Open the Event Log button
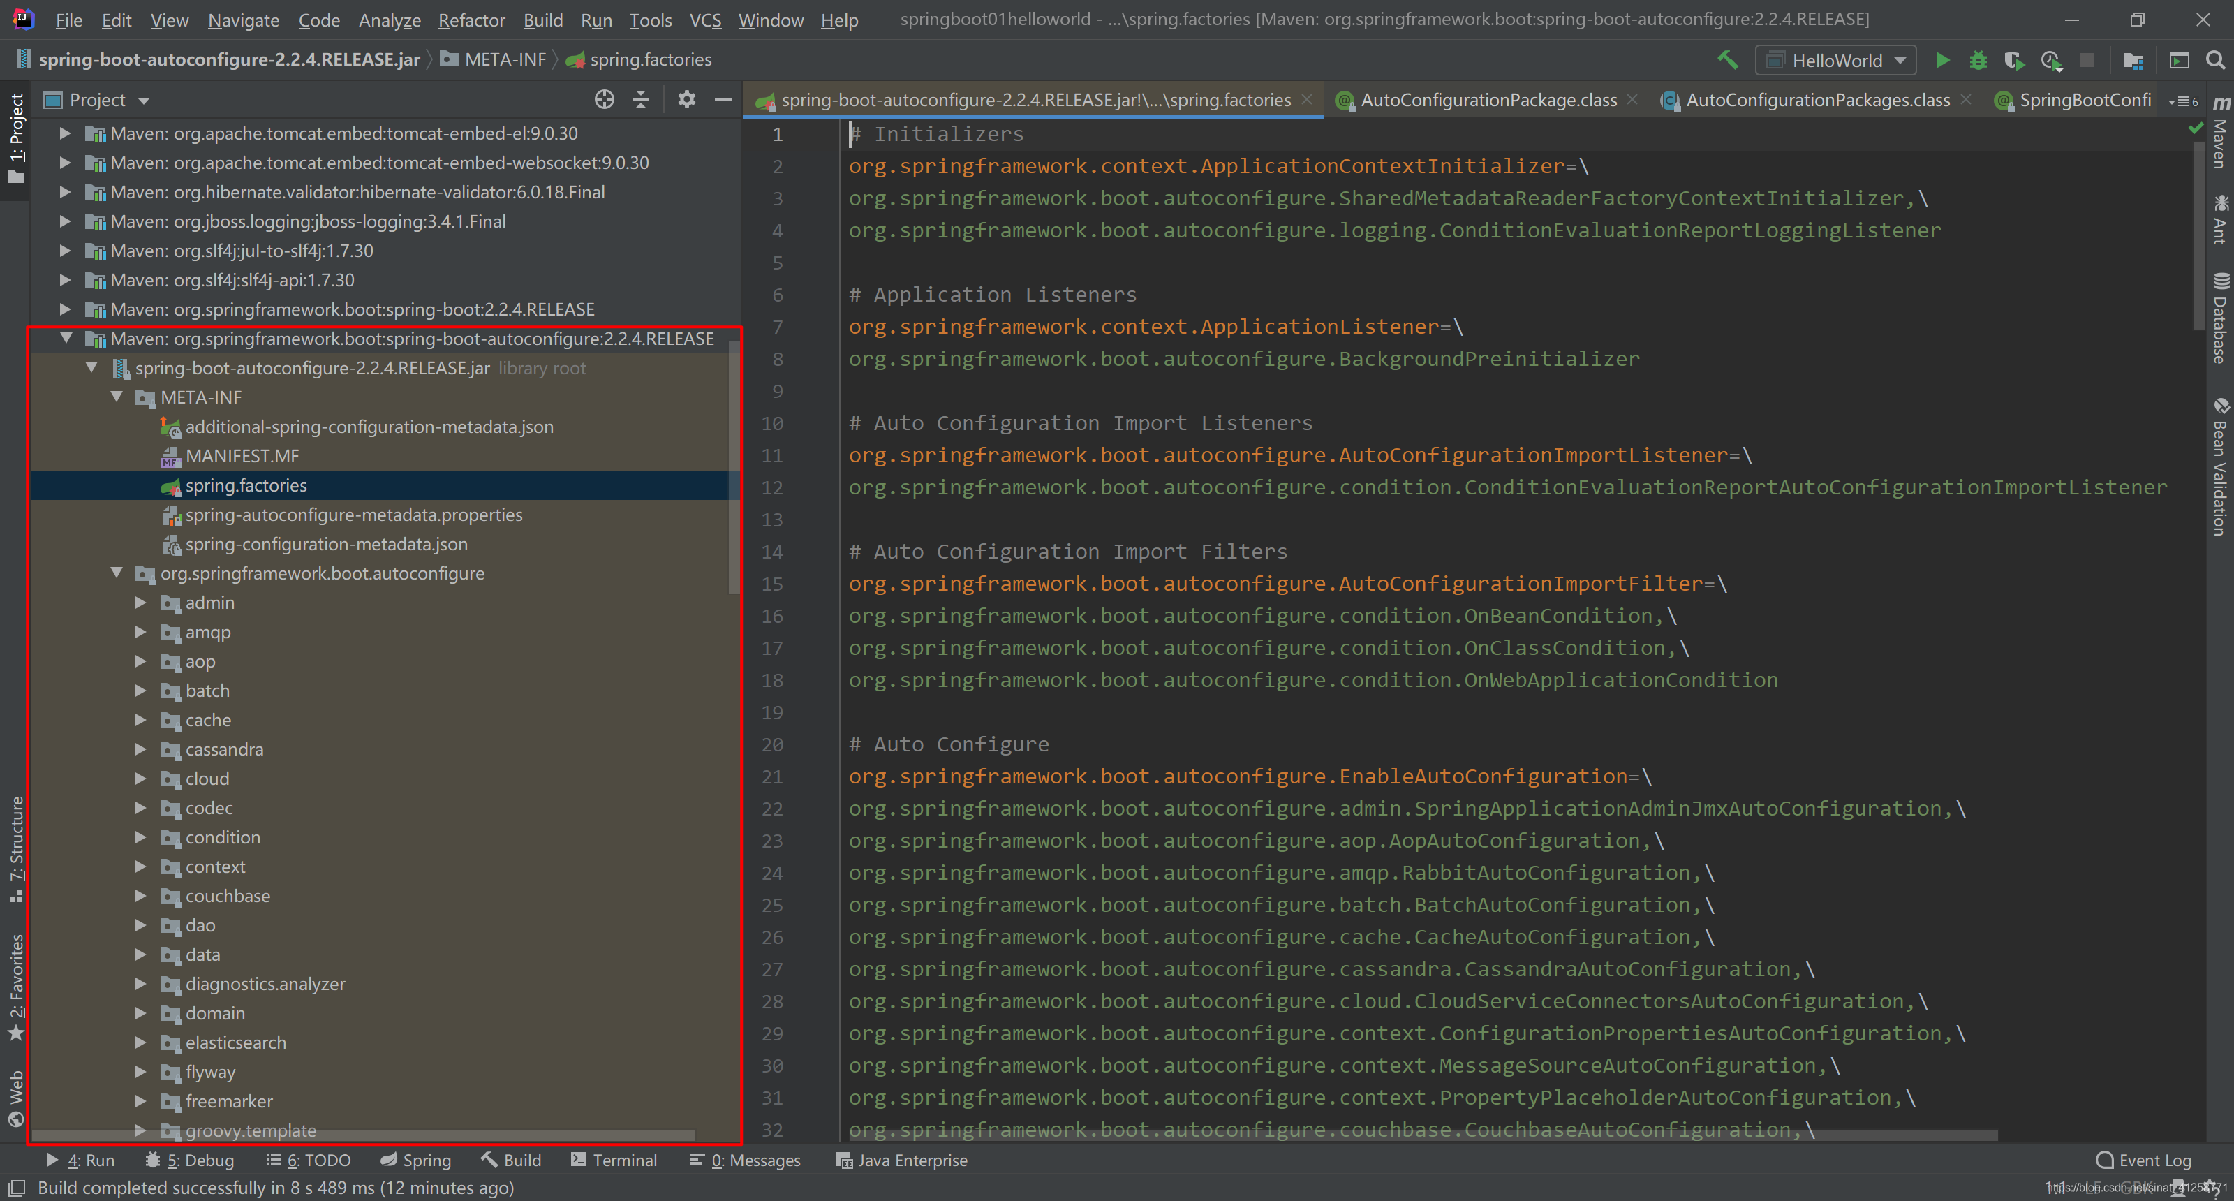The width and height of the screenshot is (2234, 1201). 2144,1159
